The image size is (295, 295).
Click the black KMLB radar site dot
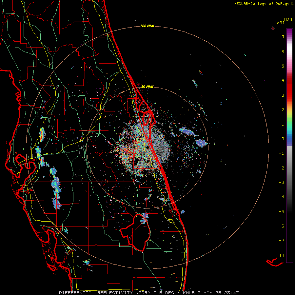[148, 148]
